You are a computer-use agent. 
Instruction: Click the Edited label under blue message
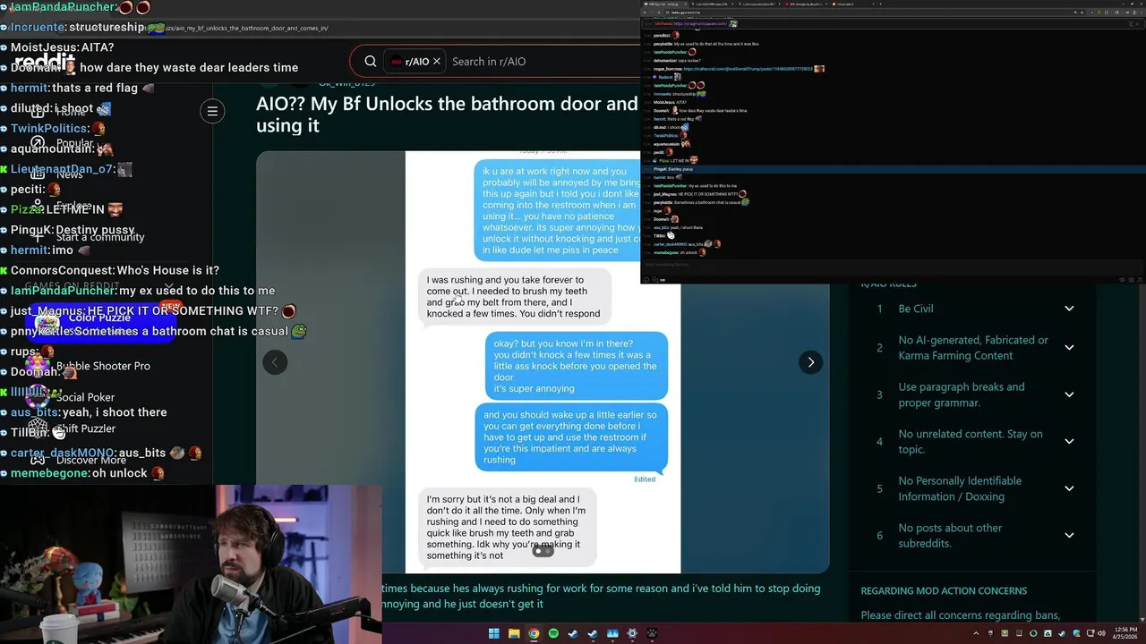[x=645, y=479]
